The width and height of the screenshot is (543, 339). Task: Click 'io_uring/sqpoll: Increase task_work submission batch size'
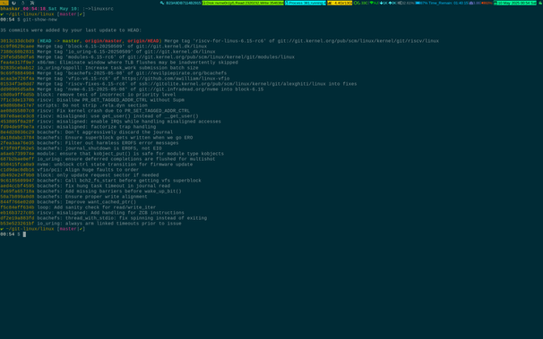pyautogui.click(x=117, y=68)
